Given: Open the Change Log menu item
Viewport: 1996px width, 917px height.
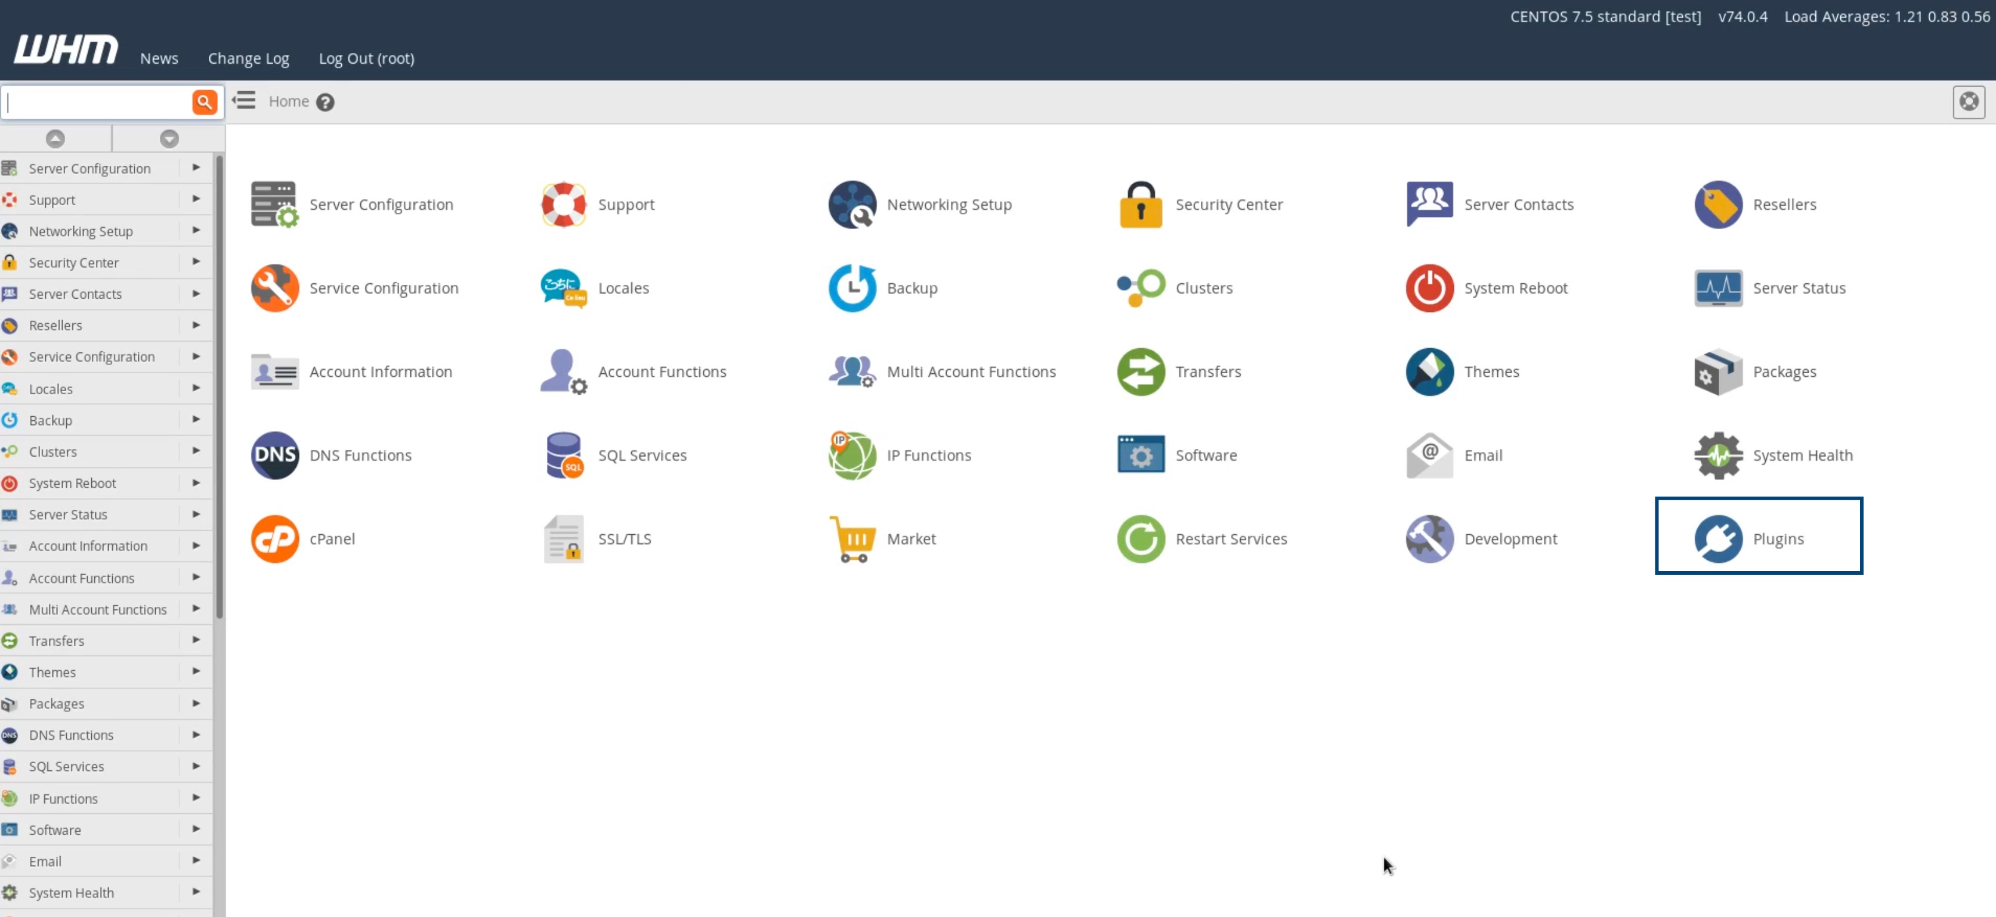Looking at the screenshot, I should click(x=248, y=59).
